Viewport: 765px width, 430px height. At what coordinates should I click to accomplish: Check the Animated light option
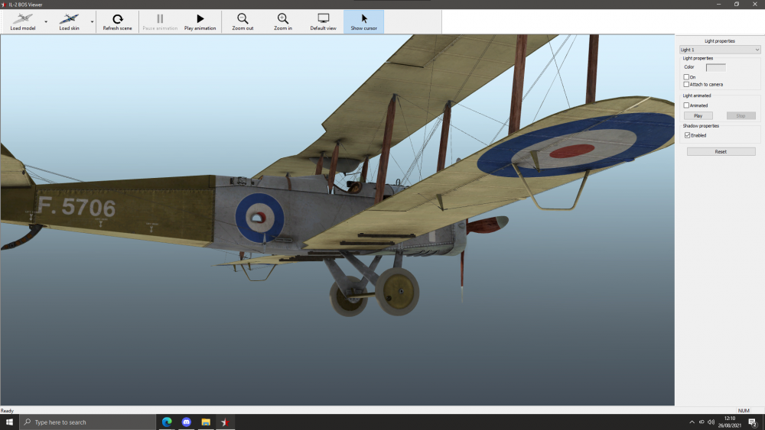[x=686, y=105]
